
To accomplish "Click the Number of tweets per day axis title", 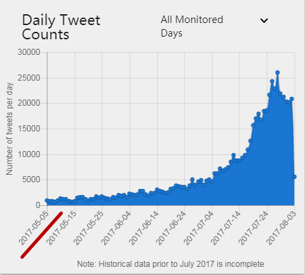I will click(9, 129).
